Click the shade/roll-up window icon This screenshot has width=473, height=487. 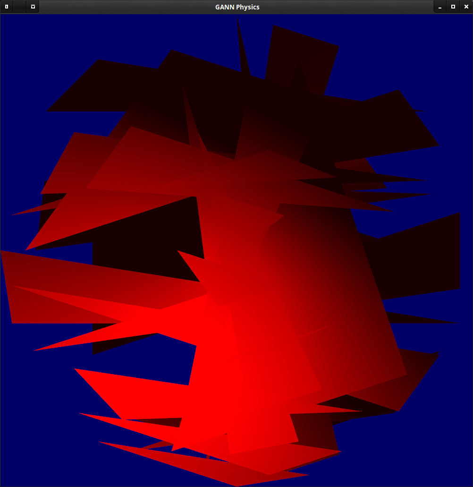pyautogui.click(x=33, y=7)
